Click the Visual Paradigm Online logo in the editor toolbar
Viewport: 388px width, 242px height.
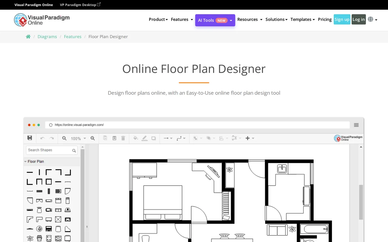point(348,138)
